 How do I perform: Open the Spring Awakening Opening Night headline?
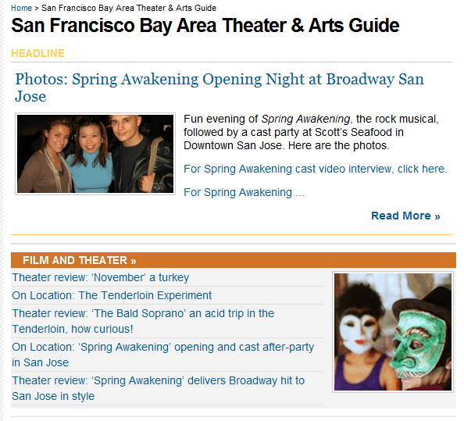click(220, 87)
